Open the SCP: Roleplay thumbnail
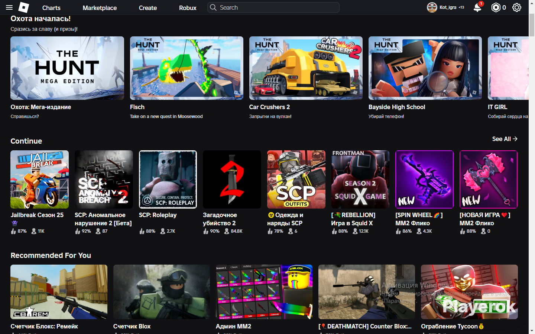This screenshot has width=535, height=334. pos(168,179)
